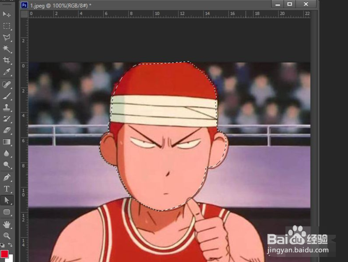
Task: Select the Rounded Rectangle shape tool
Action: [x=7, y=212]
